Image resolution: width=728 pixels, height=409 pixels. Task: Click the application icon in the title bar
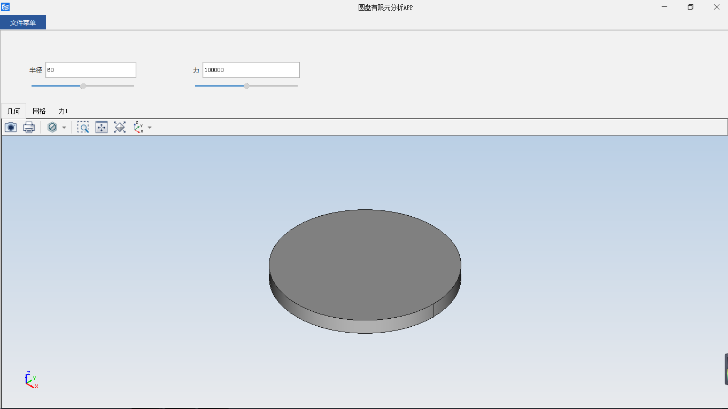5,7
